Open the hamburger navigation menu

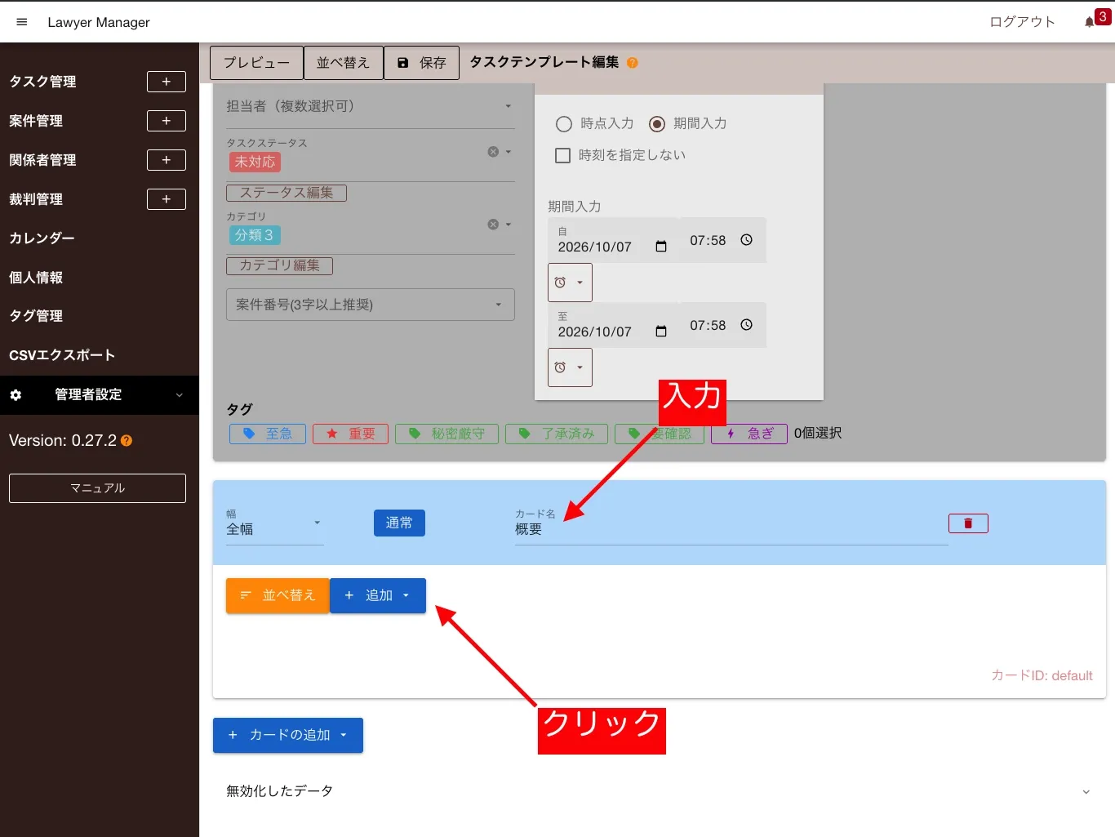tap(22, 22)
